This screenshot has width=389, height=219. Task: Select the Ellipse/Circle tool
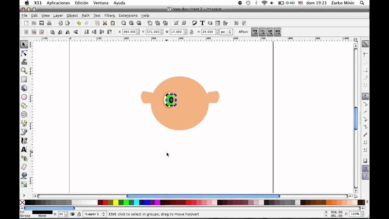point(24,97)
